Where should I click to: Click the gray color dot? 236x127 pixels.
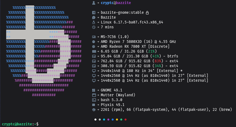[x=100, y=119]
